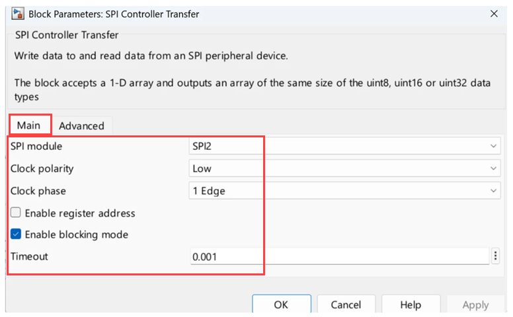The height and width of the screenshot is (317, 513).
Task: Click the Enable blocking mode label
Action: pos(76,234)
